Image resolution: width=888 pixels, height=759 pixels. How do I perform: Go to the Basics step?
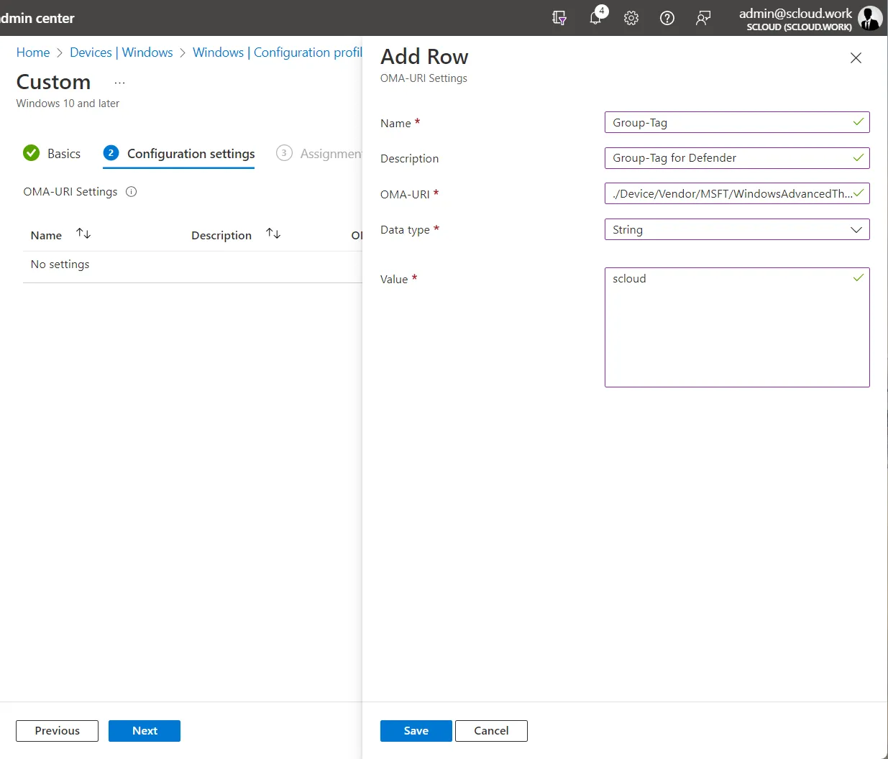click(52, 153)
